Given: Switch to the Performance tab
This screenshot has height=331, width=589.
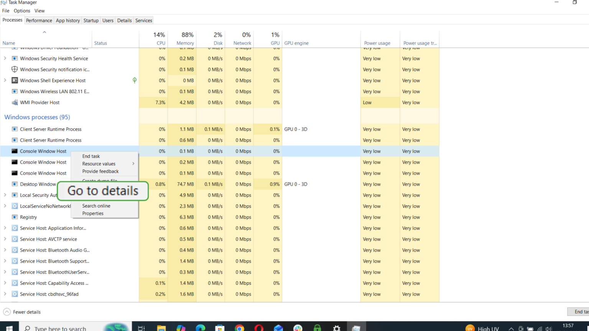Looking at the screenshot, I should [x=39, y=20].
